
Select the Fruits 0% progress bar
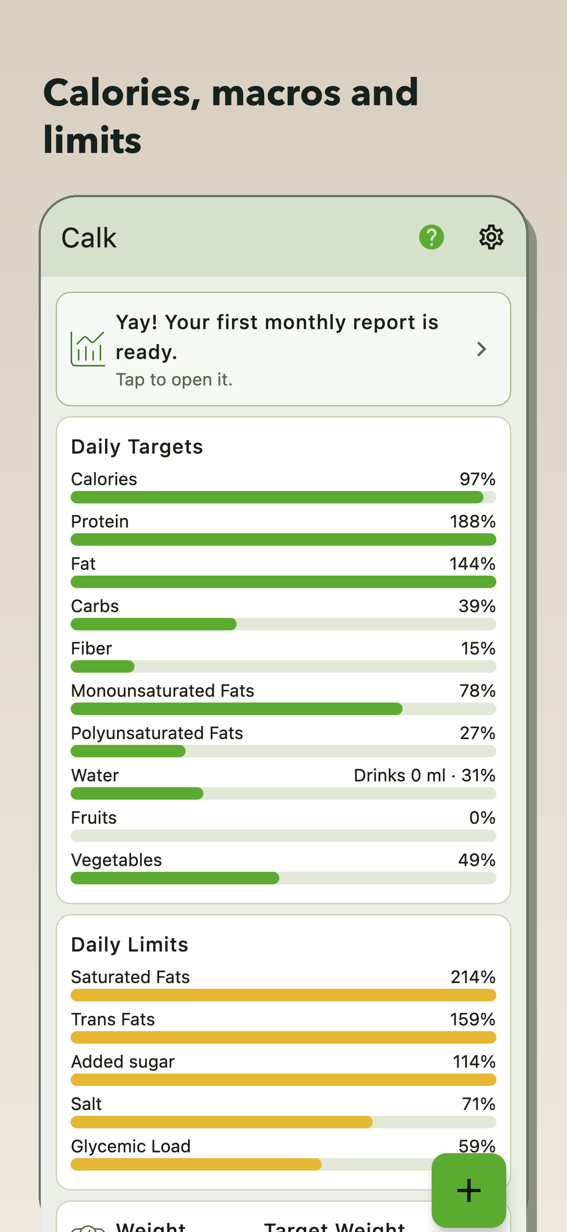[283, 836]
